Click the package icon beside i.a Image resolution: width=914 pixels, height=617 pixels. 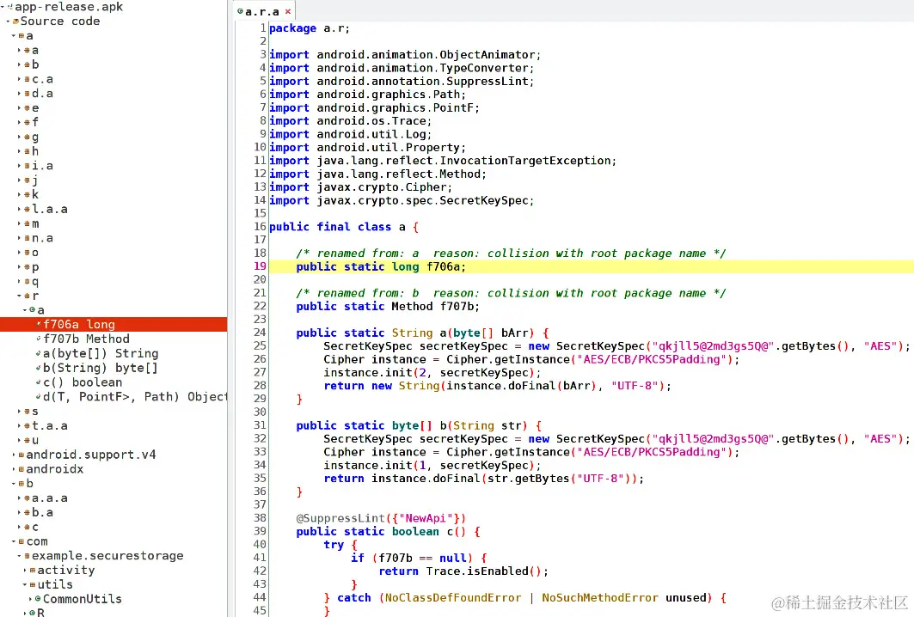[27, 166]
